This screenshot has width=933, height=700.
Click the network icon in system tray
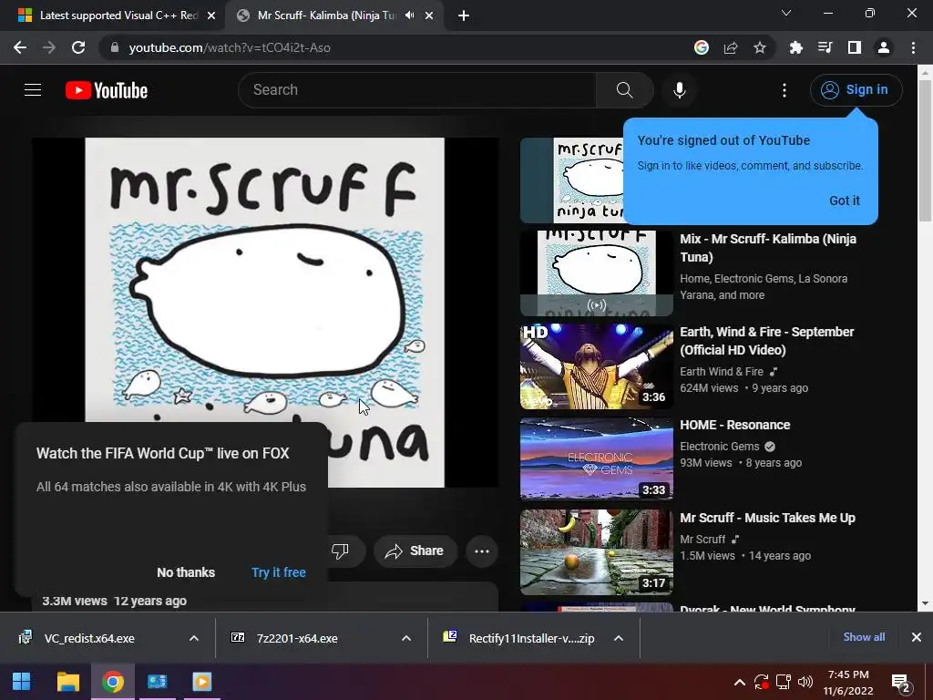[x=783, y=682]
